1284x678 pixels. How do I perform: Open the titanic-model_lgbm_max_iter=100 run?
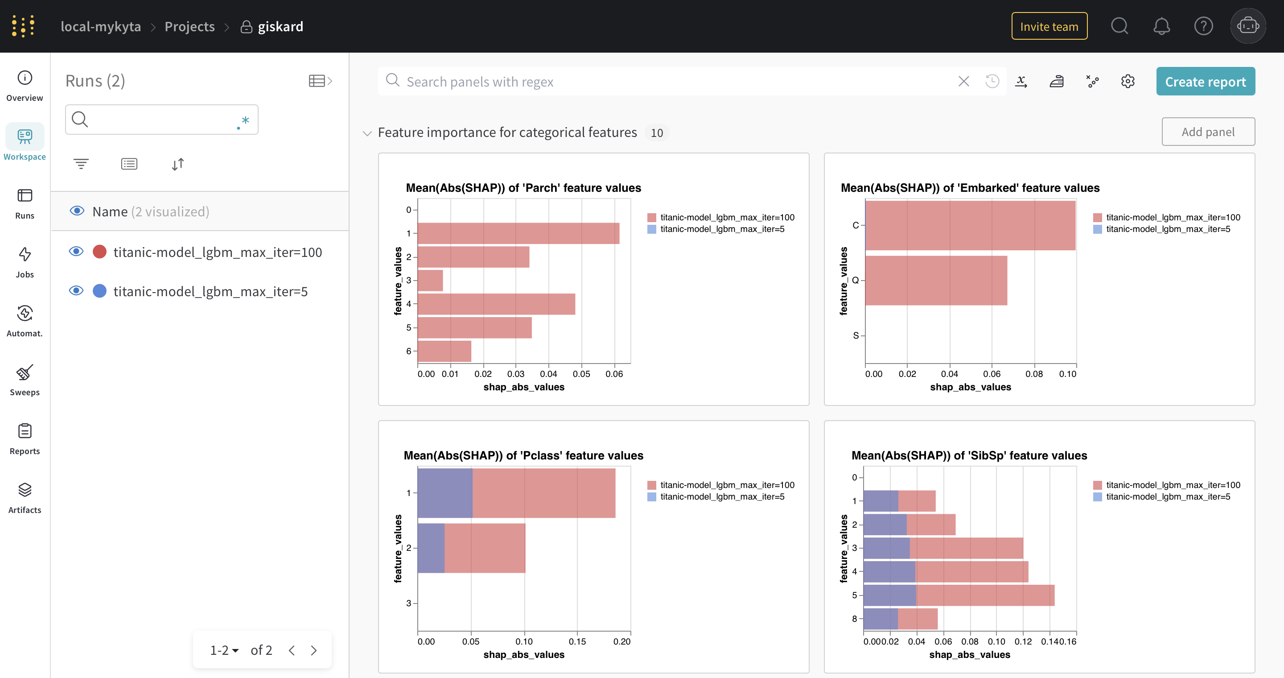(217, 252)
